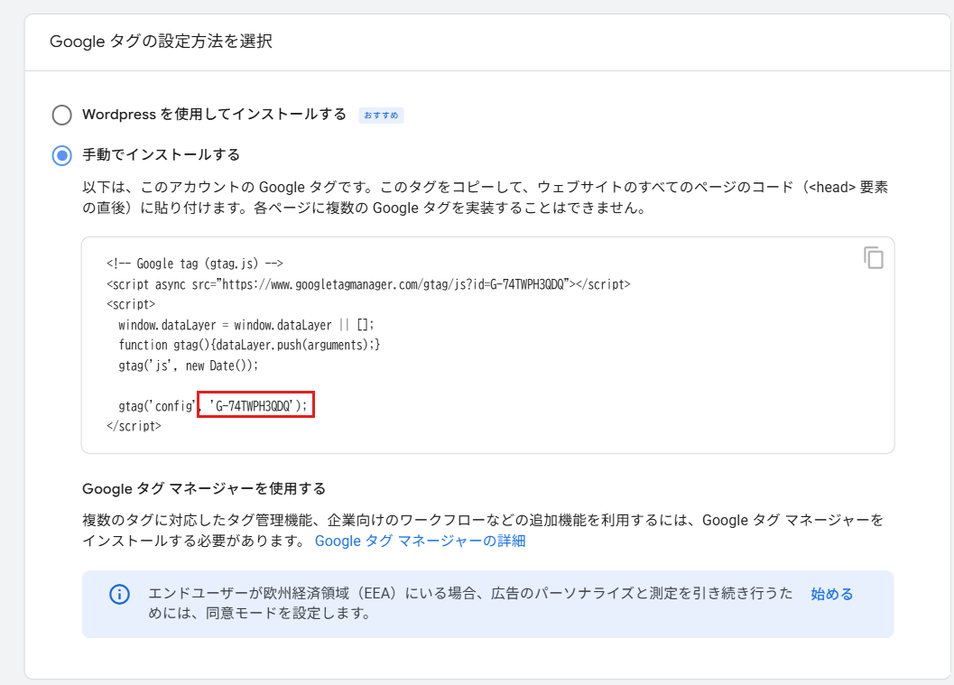Click the info icon in EEA notice
This screenshot has width=954, height=685.
pyautogui.click(x=119, y=594)
